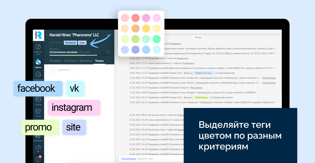Expand the Согласование договора pipeline stage dropdown
Screen dimensions: 315x163
(108, 52)
